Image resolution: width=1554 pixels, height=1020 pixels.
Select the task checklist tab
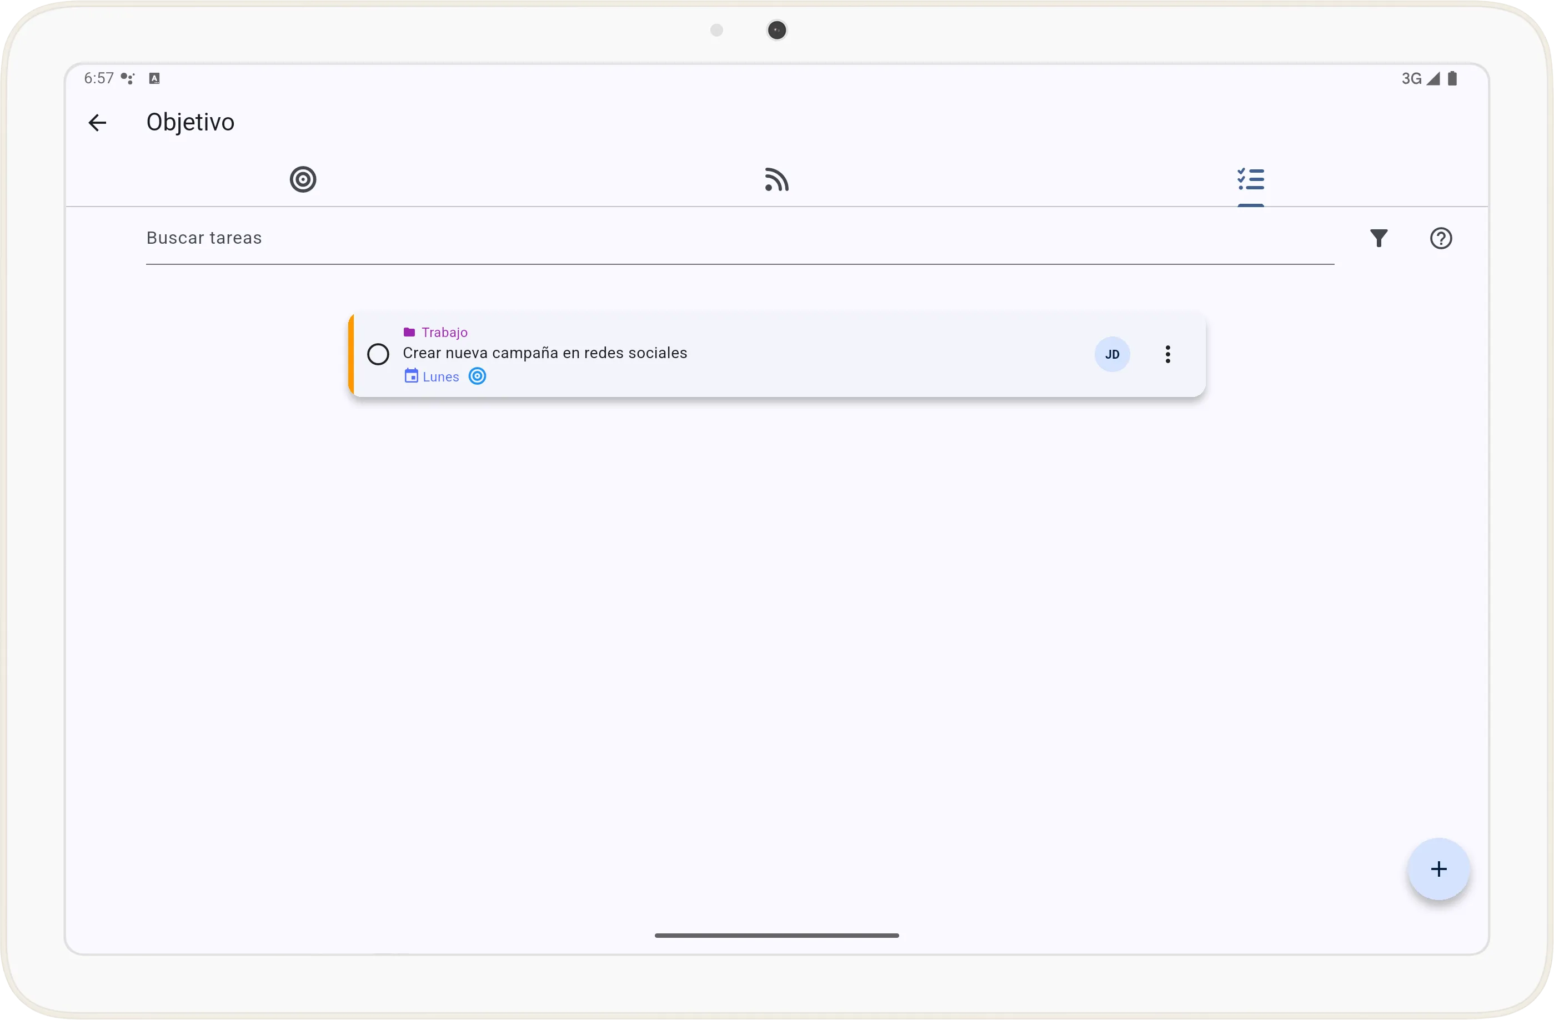pyautogui.click(x=1250, y=179)
